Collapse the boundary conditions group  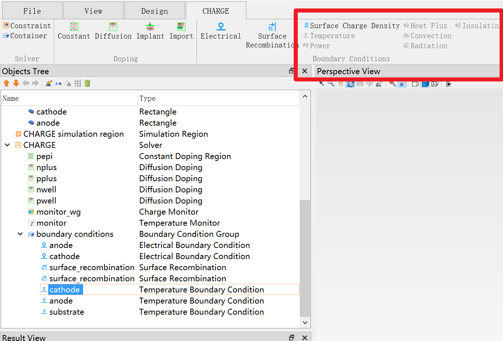point(20,234)
